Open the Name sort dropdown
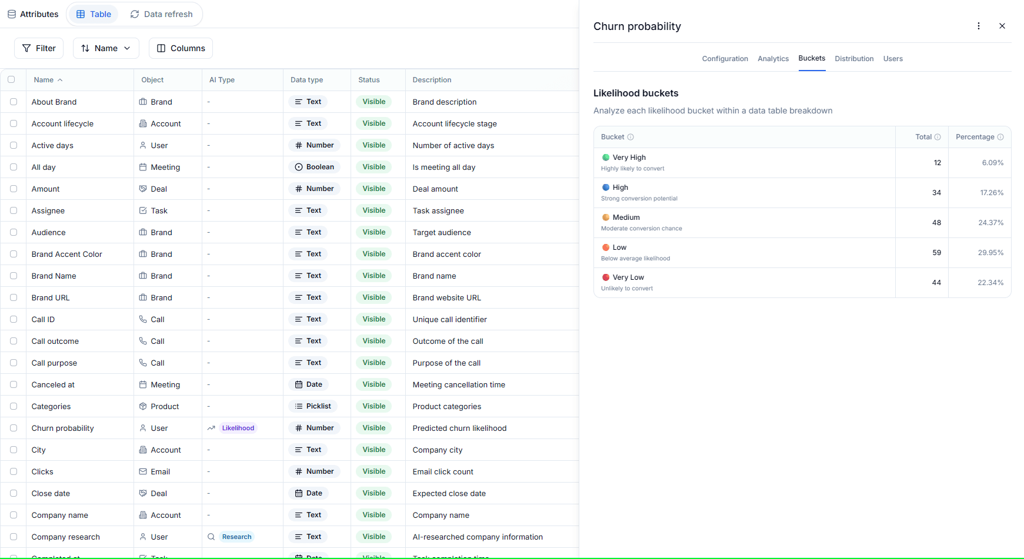This screenshot has height=559, width=1024. (x=106, y=48)
